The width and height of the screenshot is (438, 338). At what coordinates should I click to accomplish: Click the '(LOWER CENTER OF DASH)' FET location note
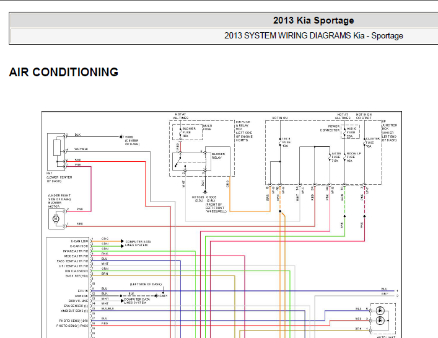pos(59,179)
